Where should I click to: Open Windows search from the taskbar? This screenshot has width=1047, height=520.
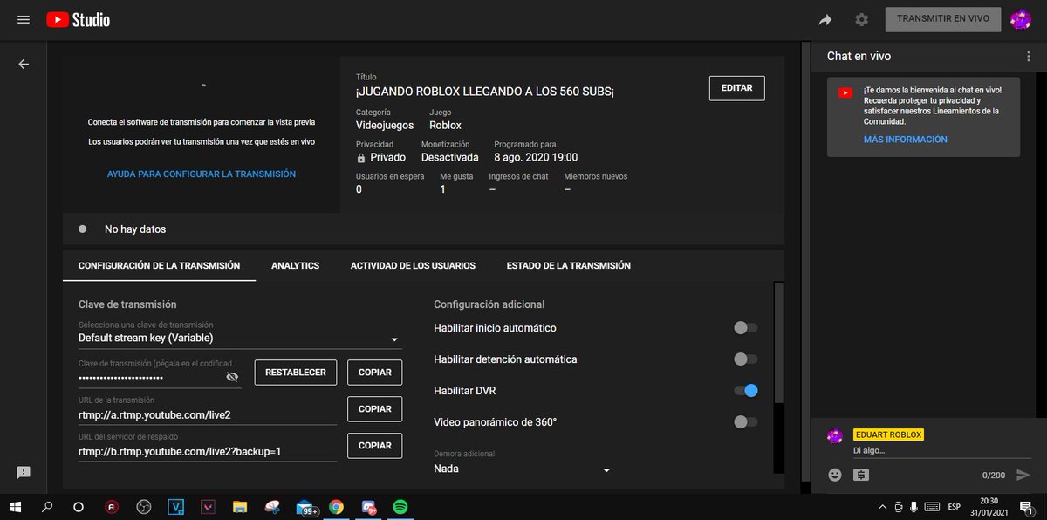point(47,506)
